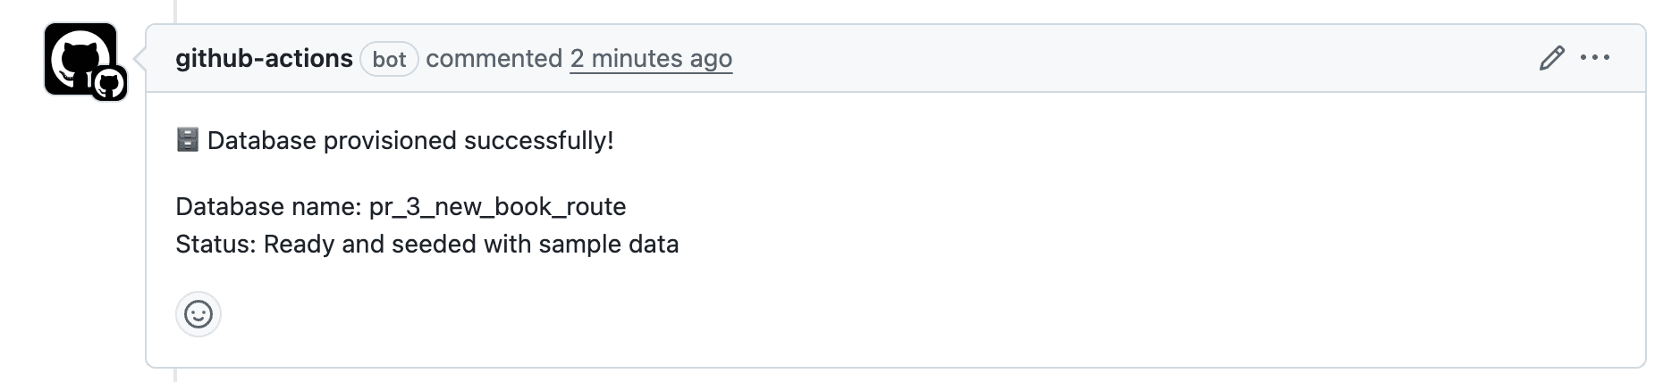Click the "Database provisioned successfully!" text
This screenshot has height=382, width=1663.
[410, 141]
